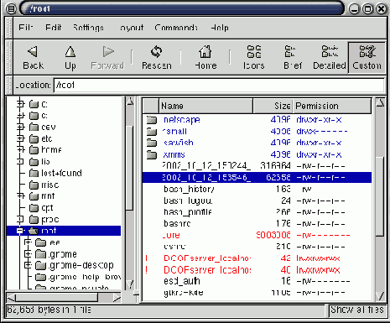Select the .bash_history file

click(257, 190)
